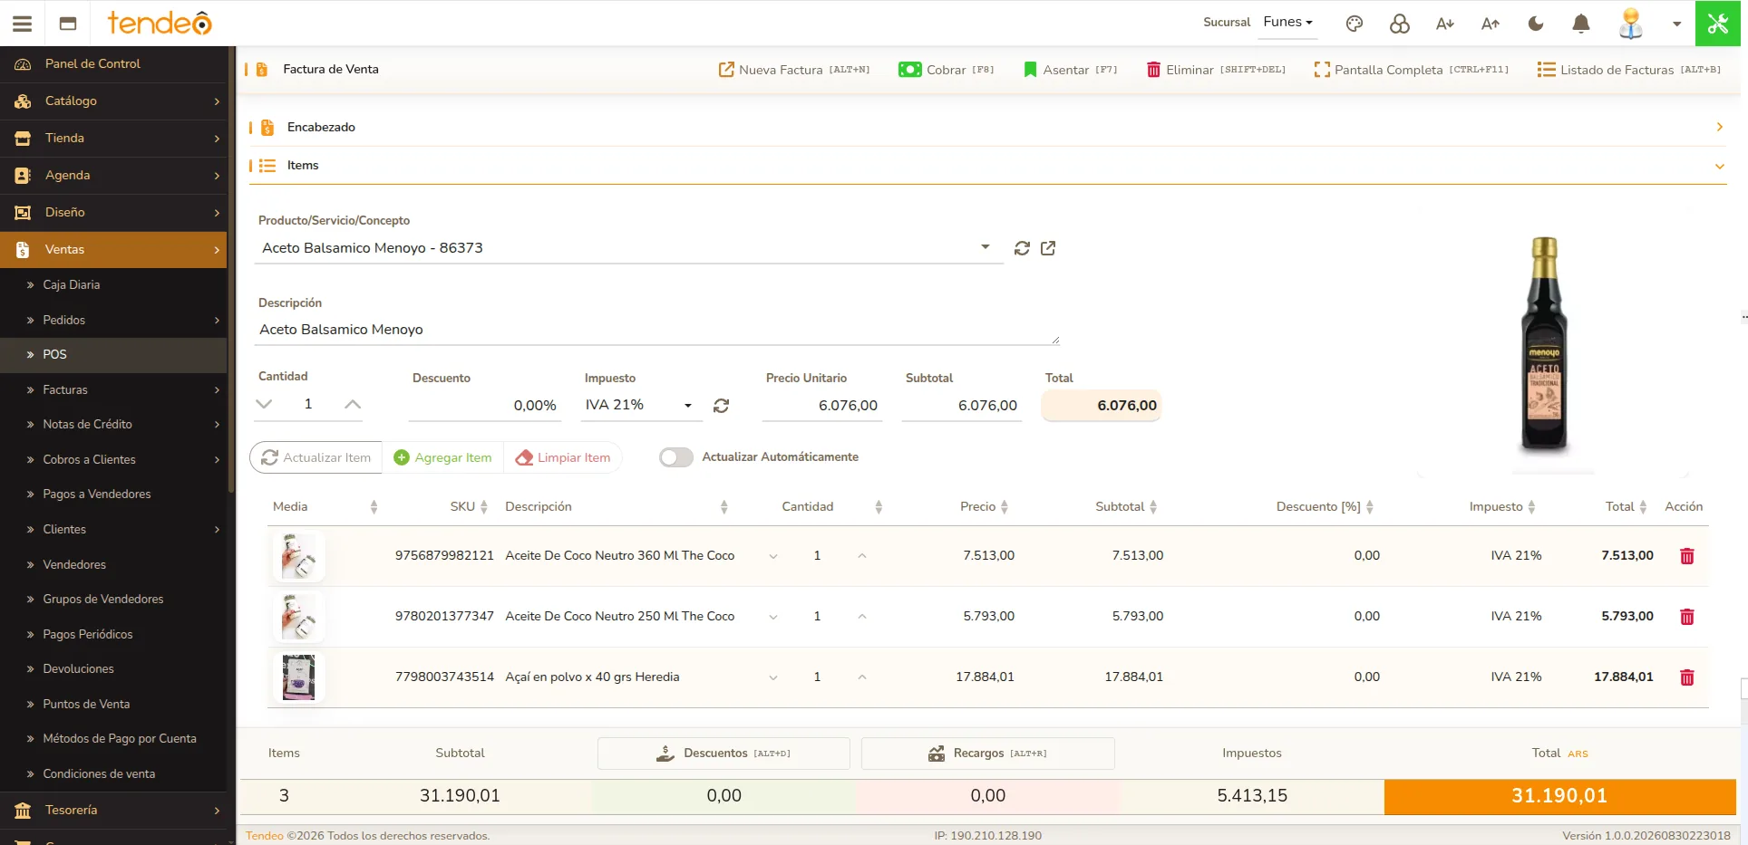The image size is (1748, 845).
Task: Open Recargos button in totals bar
Action: coord(988,754)
